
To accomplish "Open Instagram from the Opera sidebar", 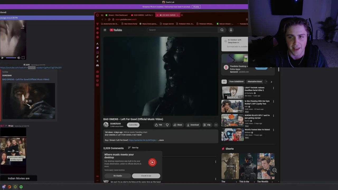I will 97,52.
